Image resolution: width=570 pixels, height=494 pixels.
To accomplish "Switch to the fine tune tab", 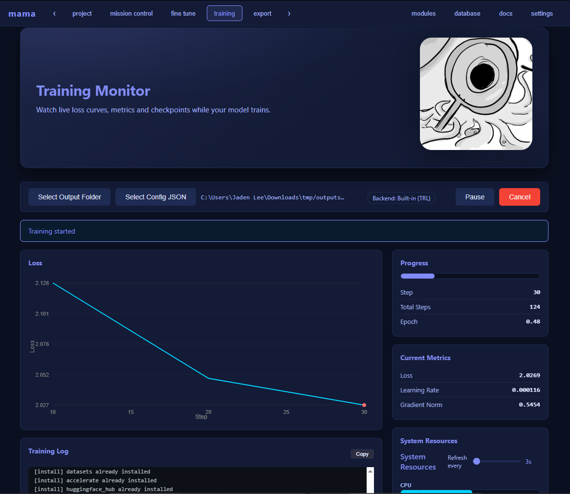I will (183, 14).
